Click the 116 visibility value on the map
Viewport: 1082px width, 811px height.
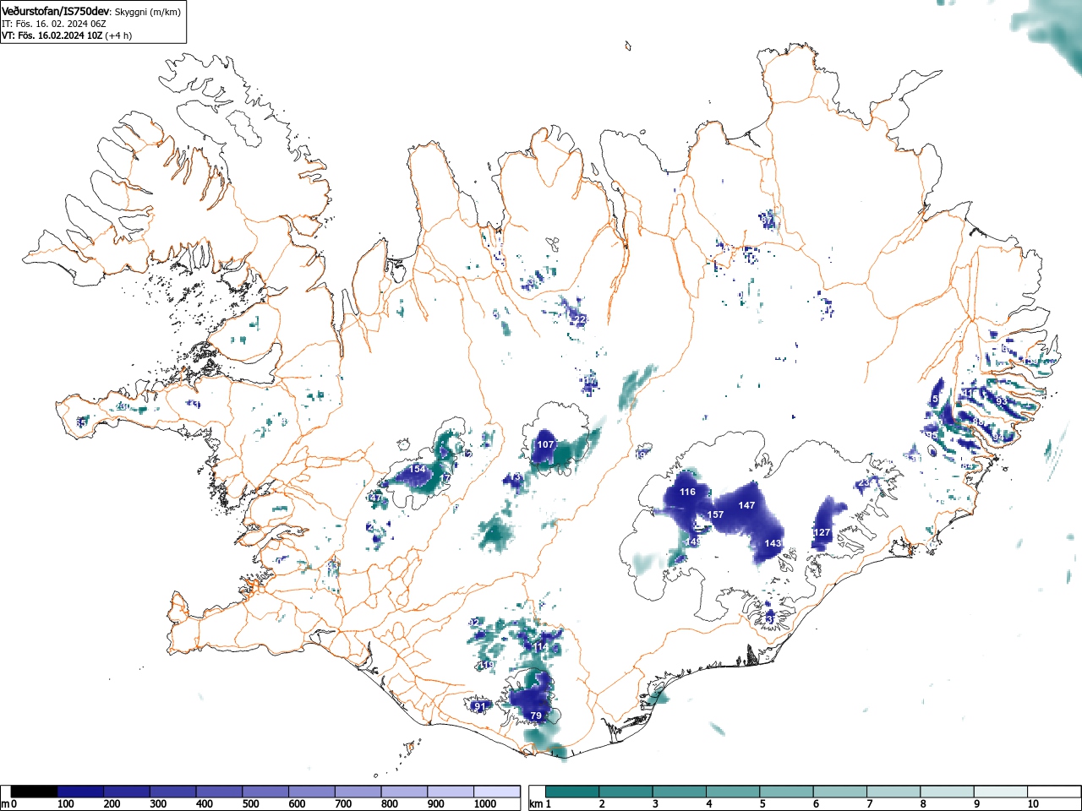coord(687,492)
